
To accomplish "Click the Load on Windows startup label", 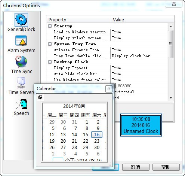I will click(80, 32).
